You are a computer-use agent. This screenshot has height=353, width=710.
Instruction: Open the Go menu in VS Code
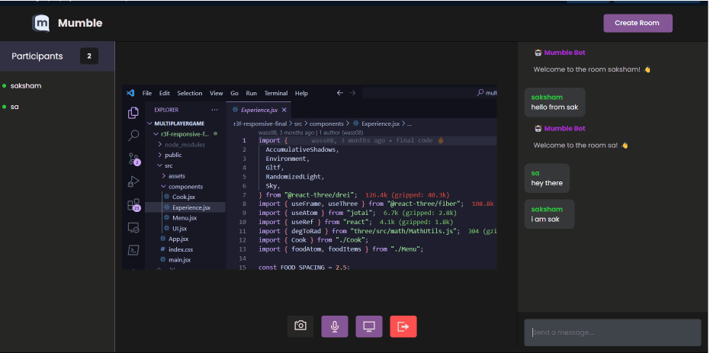click(234, 93)
